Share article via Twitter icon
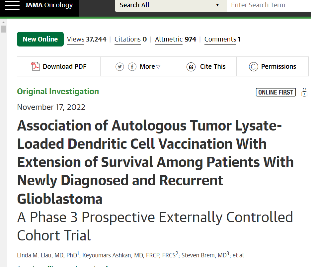 click(x=119, y=67)
